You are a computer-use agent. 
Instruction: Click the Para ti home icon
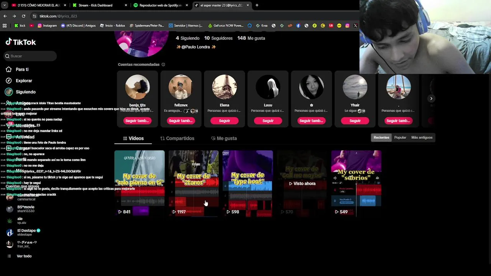coord(9,69)
